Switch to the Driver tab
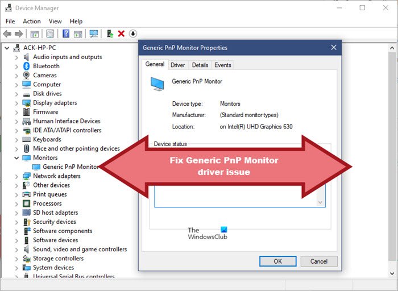Image resolution: width=398 pixels, height=291 pixels. tap(177, 65)
